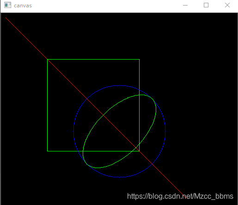Minimize the canvas window
This screenshot has height=205, width=238.
pos(185,5)
